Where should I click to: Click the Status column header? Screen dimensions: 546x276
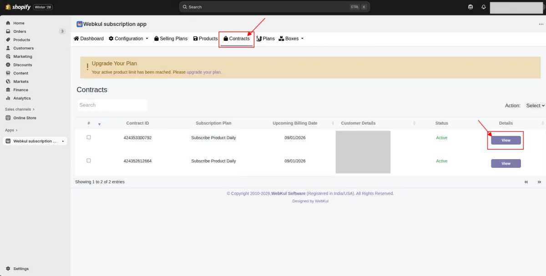click(441, 123)
